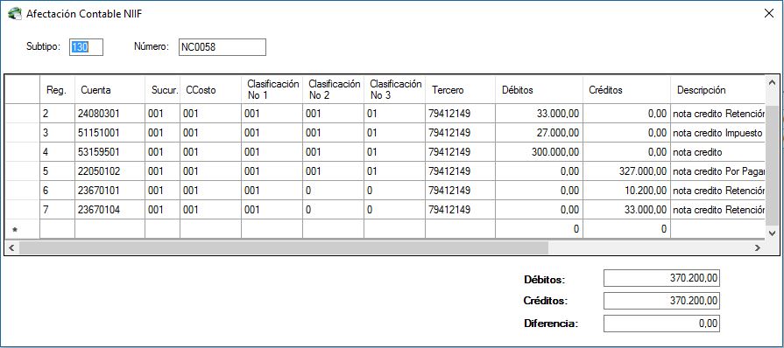Image resolution: width=784 pixels, height=348 pixels.
Task: Select account cell 22050102
Action: point(109,171)
